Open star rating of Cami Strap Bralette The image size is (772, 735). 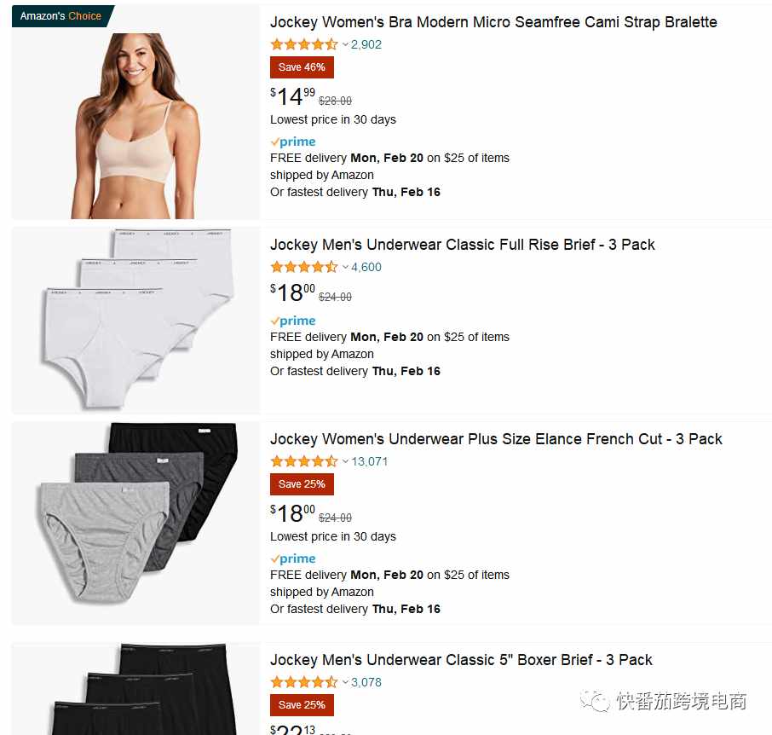(x=304, y=44)
